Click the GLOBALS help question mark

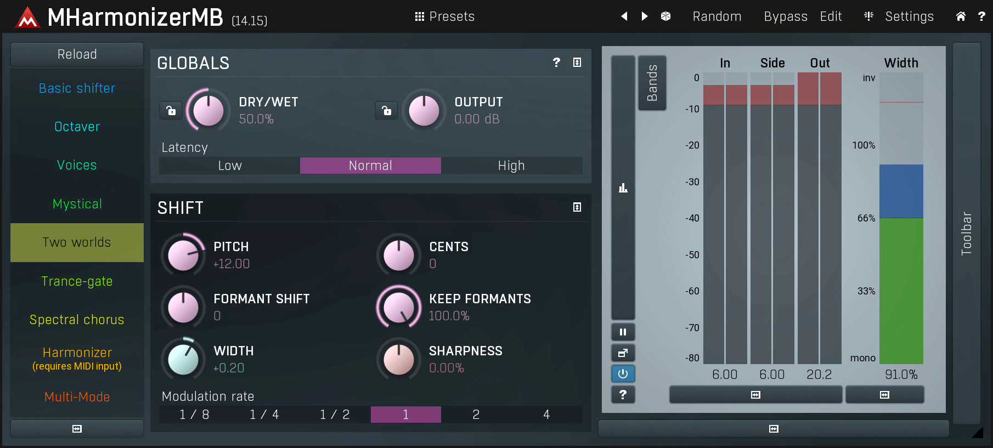pos(556,63)
